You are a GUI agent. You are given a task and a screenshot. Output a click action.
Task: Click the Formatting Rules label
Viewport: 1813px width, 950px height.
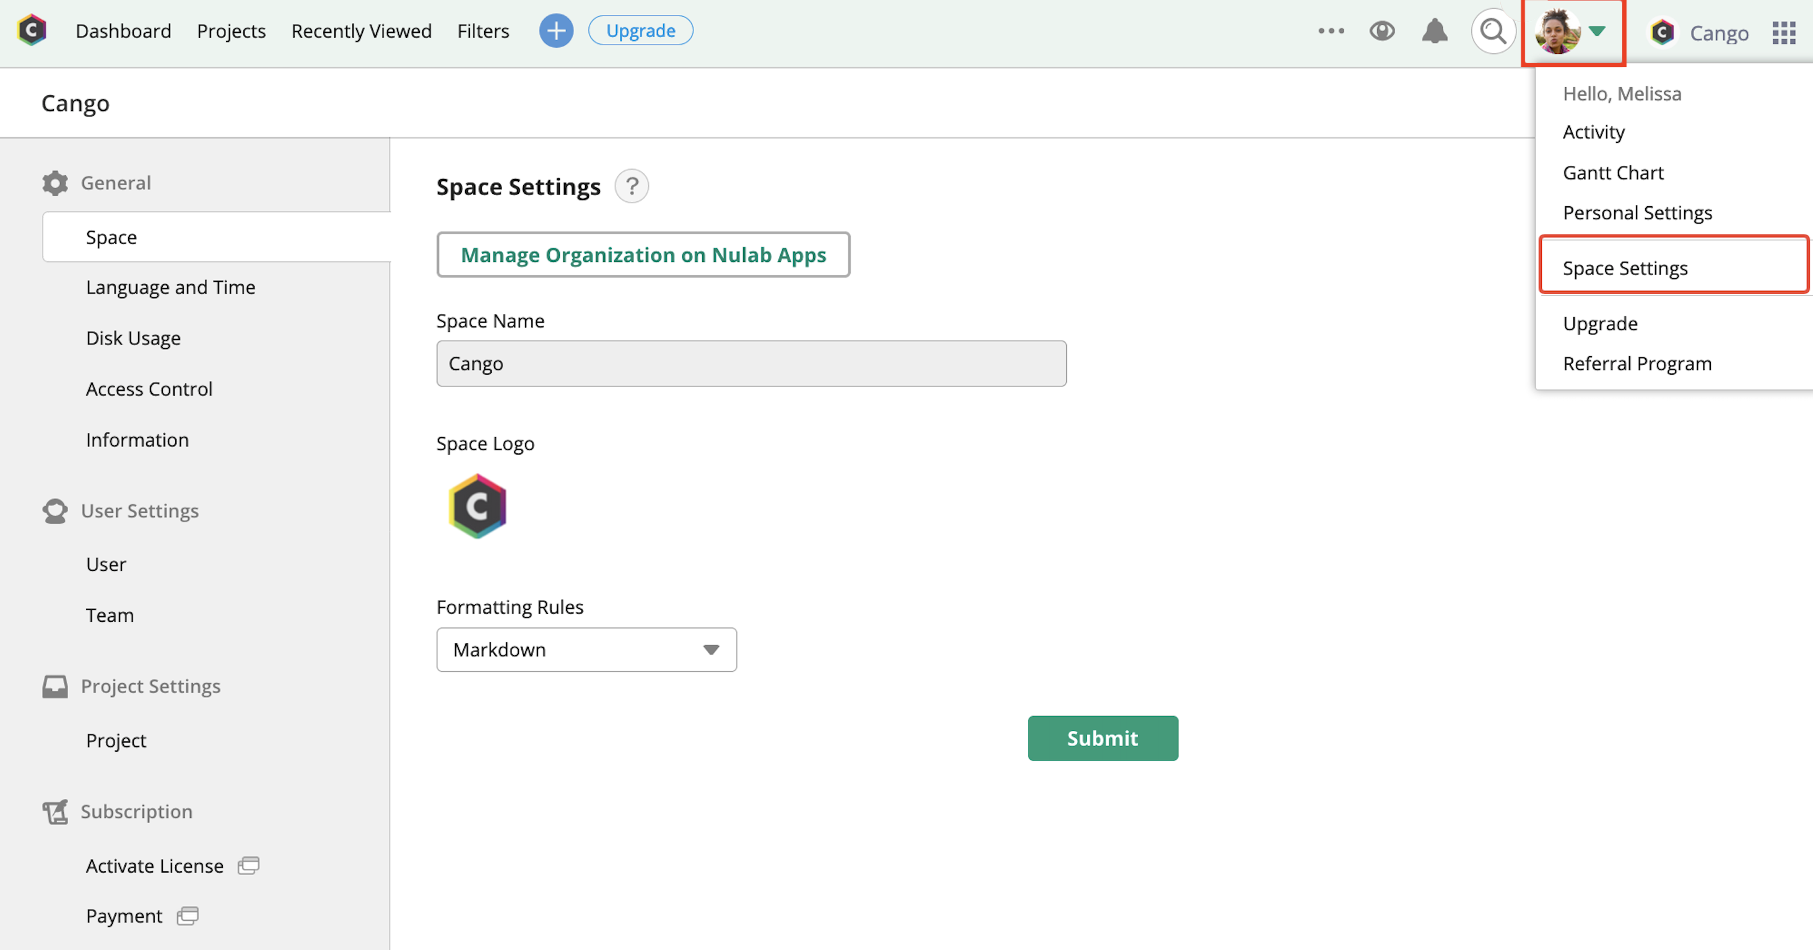(x=510, y=608)
